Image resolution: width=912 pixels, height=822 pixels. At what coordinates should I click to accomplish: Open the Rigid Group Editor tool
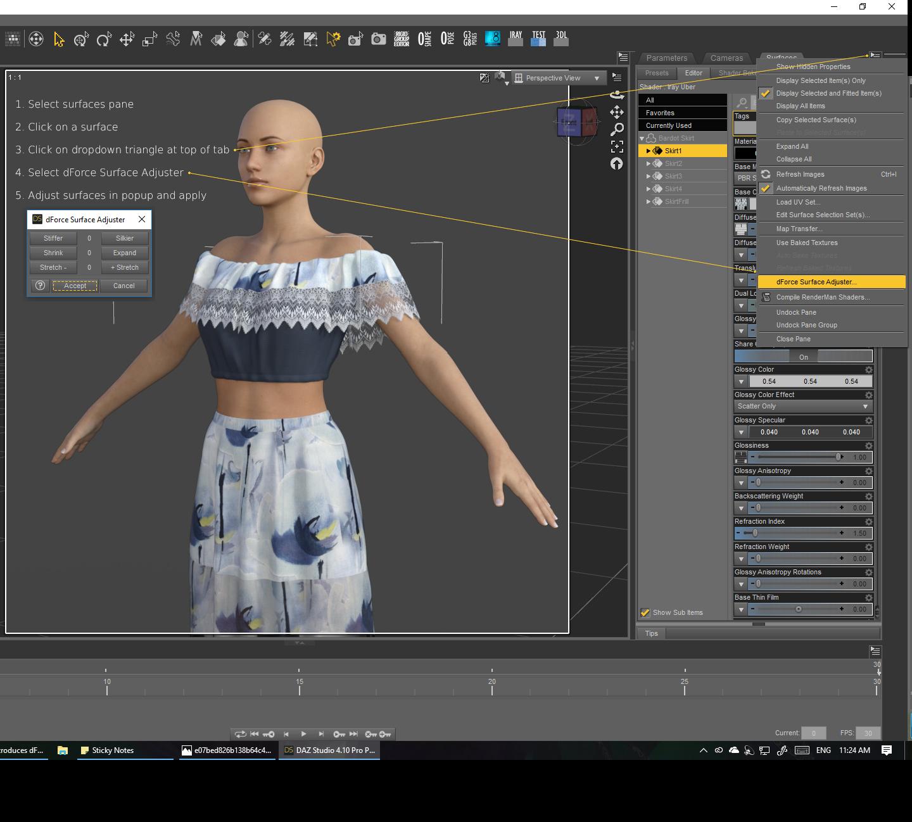(402, 39)
